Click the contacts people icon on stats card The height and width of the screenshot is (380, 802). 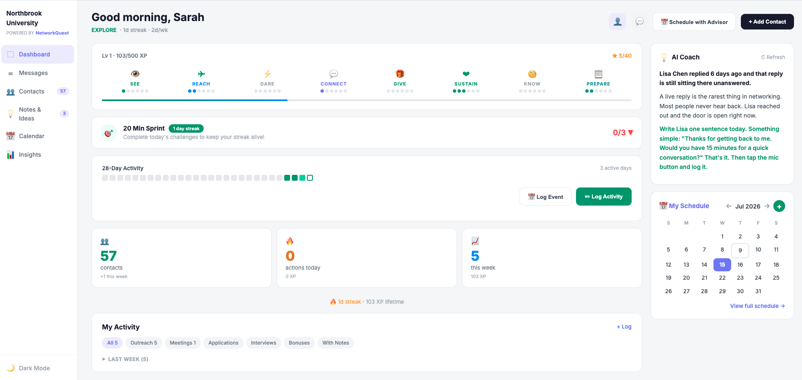pos(105,241)
